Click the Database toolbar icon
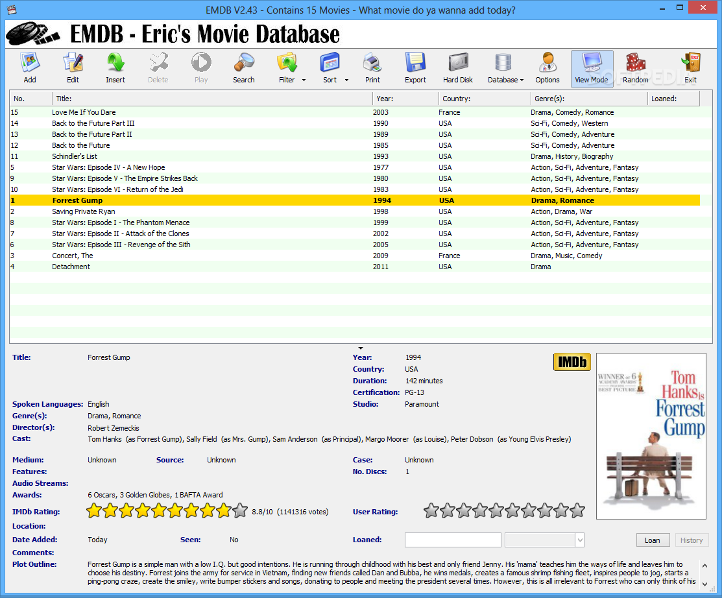The width and height of the screenshot is (722, 598). tap(503, 68)
